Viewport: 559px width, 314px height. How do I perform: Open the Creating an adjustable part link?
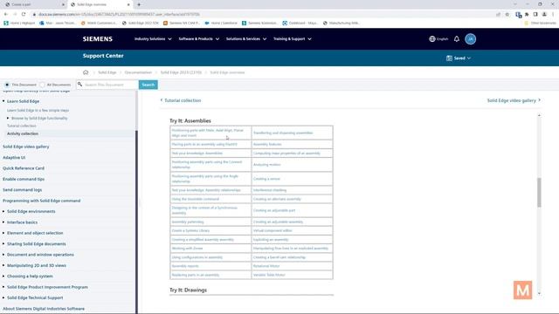click(274, 210)
